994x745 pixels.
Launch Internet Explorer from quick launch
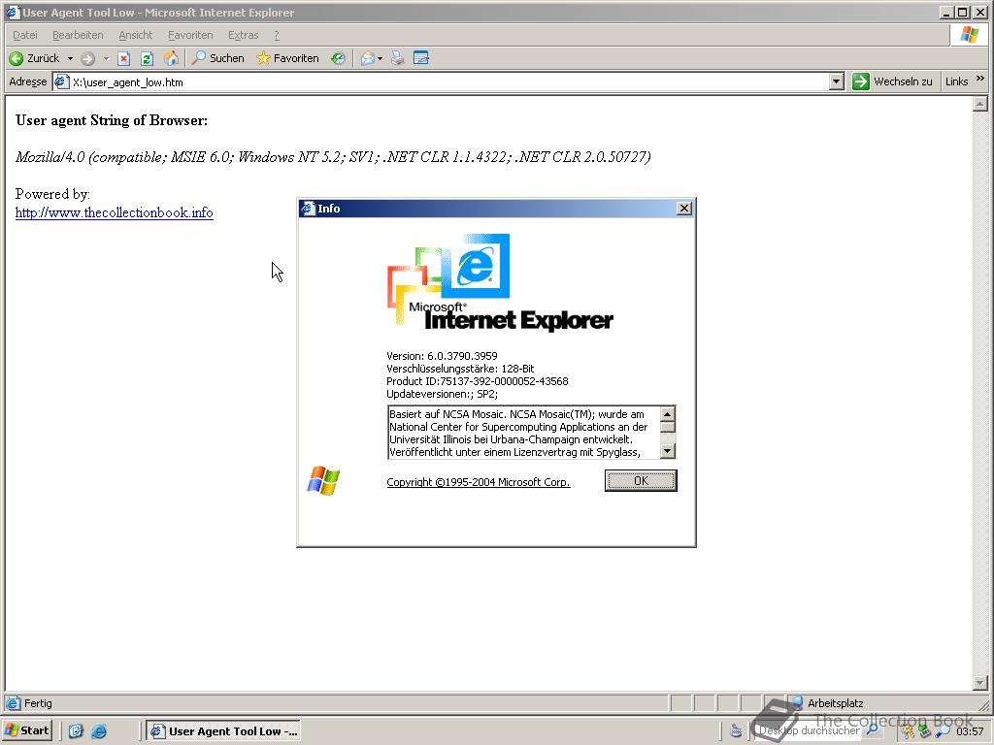[x=99, y=731]
